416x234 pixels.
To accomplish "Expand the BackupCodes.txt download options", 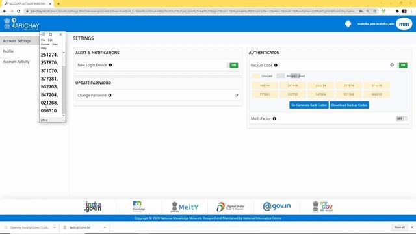I will click(105, 227).
